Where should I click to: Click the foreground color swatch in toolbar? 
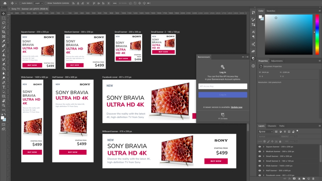[x=3, y=118]
